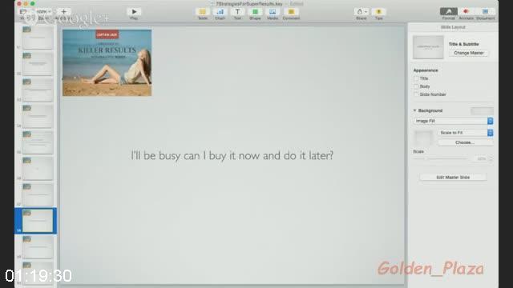Switch to the Format inspector
Viewport: 513px width, 288px height.
click(x=449, y=12)
